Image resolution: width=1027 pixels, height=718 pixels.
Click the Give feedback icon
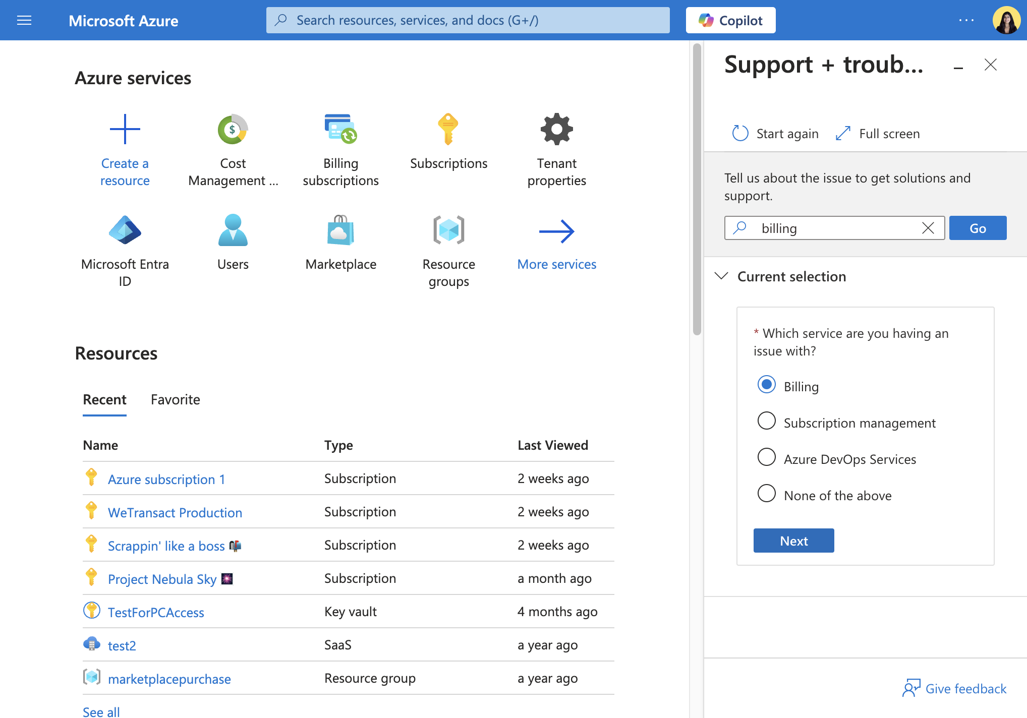click(x=911, y=688)
